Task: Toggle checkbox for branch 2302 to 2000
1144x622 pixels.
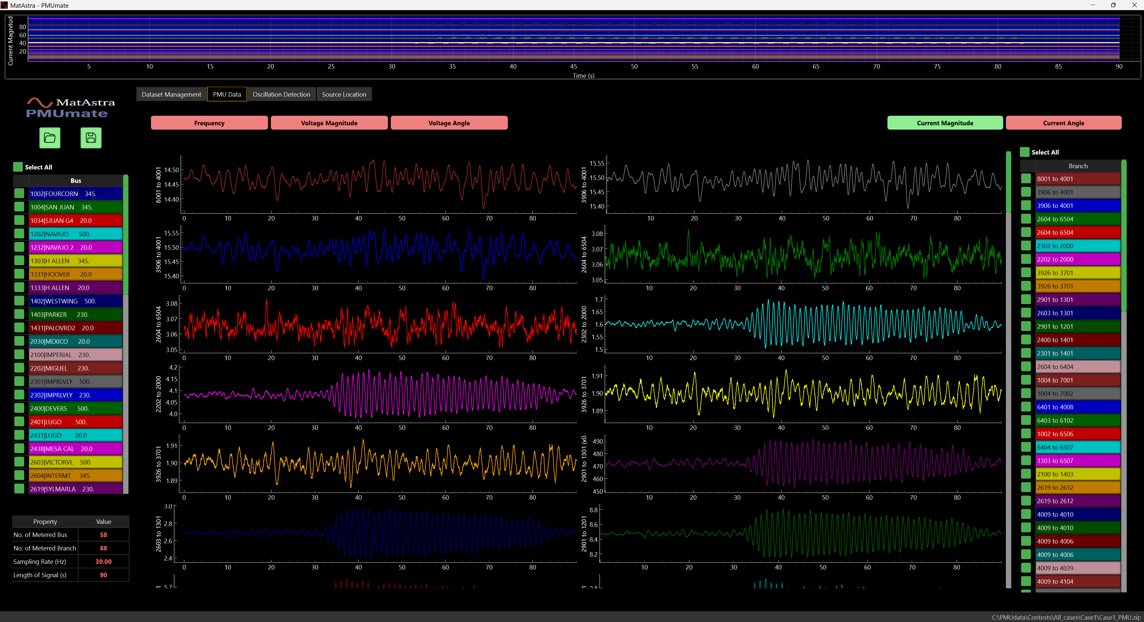Action: tap(1026, 246)
